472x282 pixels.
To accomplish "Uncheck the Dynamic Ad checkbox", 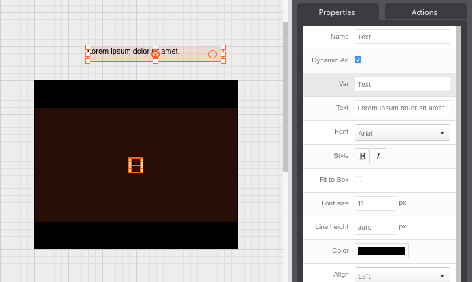I will pos(358,60).
